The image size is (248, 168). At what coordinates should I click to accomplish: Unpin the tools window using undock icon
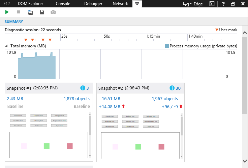pyautogui.click(x=233, y=4)
